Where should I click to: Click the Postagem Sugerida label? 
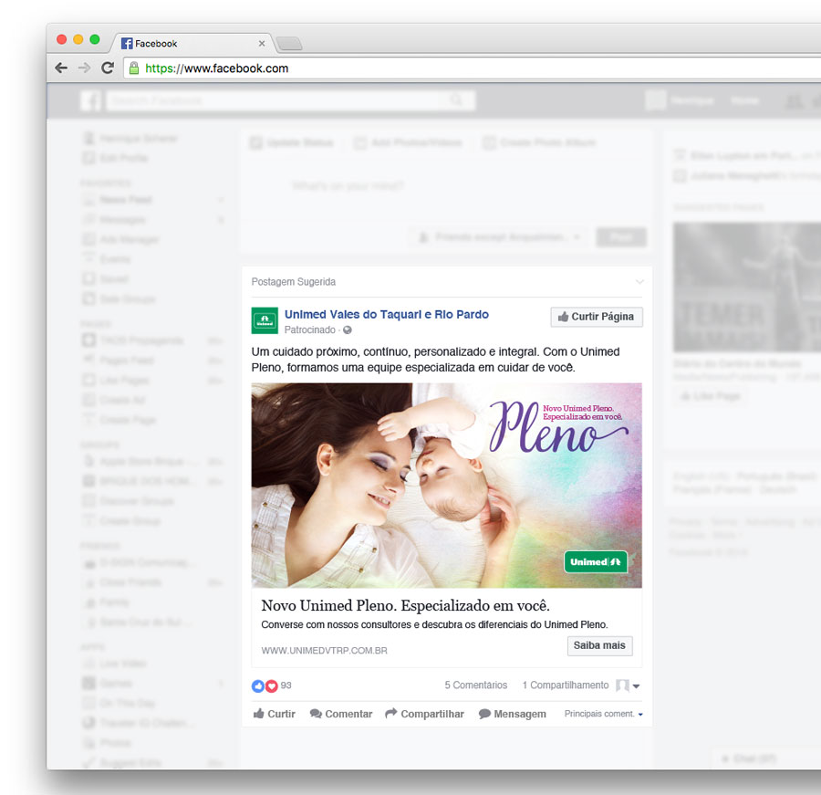tap(294, 282)
